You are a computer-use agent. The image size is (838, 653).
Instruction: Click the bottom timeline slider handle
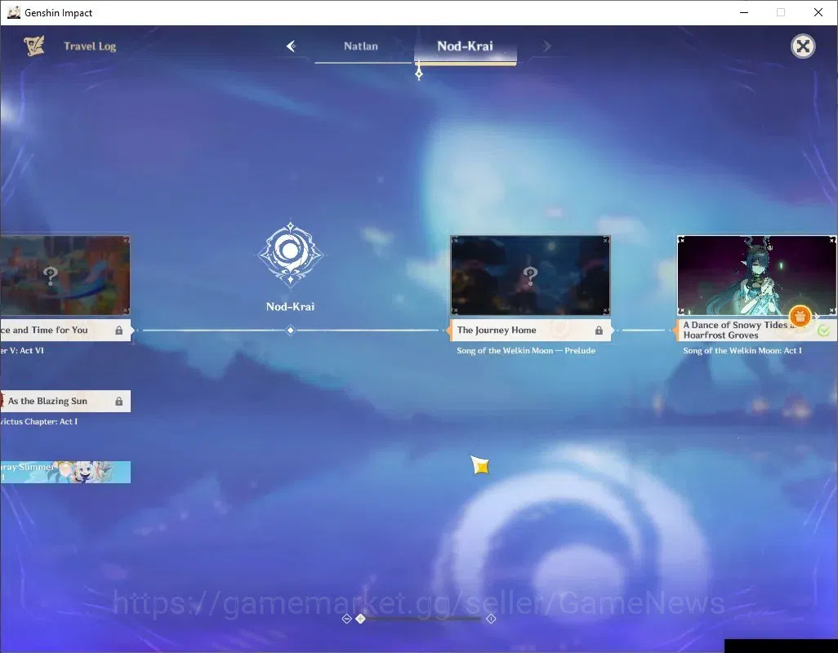click(361, 619)
